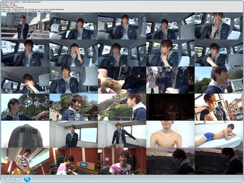Open thumbnail of man pointing near pine trees

pos(25,107)
